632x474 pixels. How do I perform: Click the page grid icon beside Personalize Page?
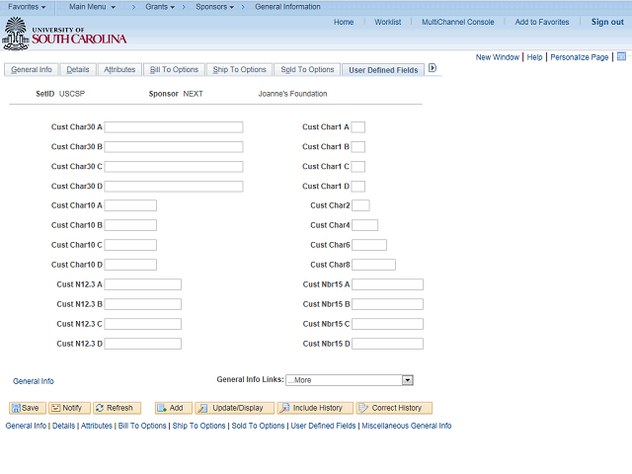[x=621, y=57]
